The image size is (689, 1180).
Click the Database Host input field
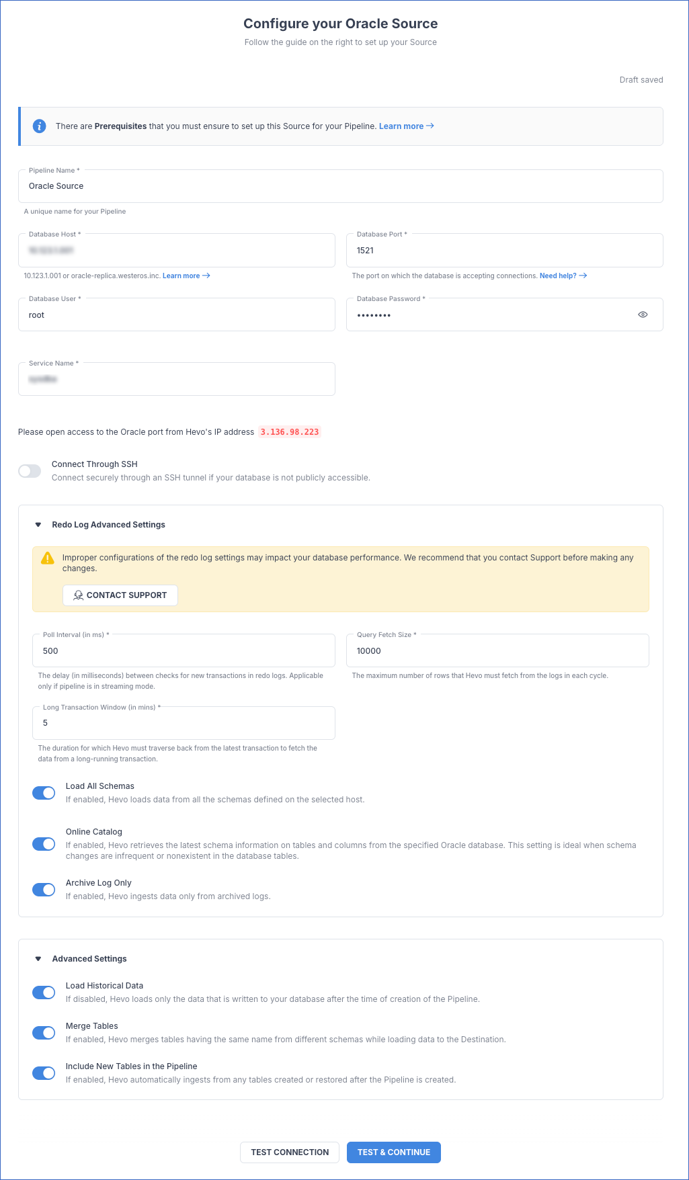click(177, 250)
